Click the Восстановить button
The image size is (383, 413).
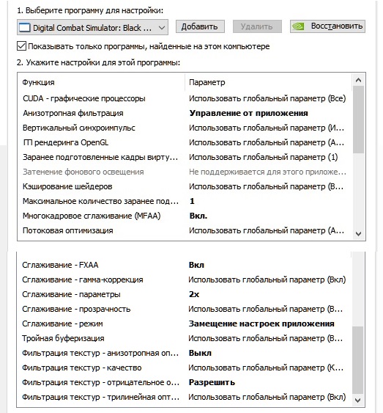point(327,26)
